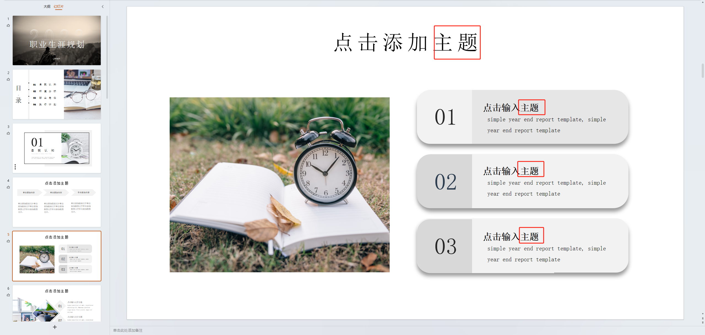Screen dimensions: 705x335
Task: Click the main editor vertical scrollbar thumb
Action: pyautogui.click(x=703, y=71)
